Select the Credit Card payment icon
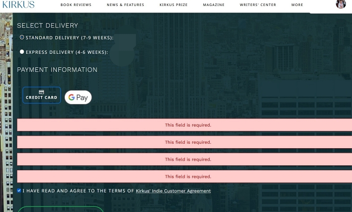Viewport: 352px width, 212px height. point(41,95)
